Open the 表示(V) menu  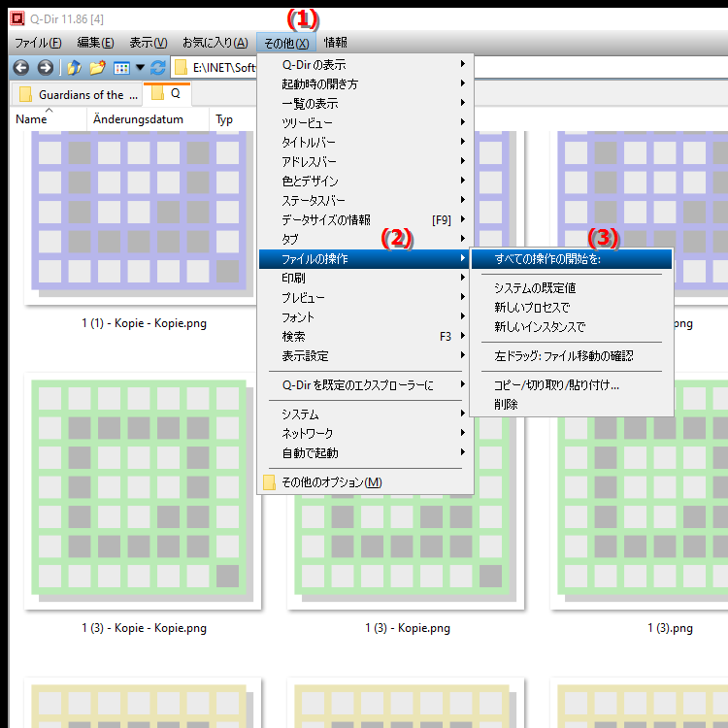point(149,43)
